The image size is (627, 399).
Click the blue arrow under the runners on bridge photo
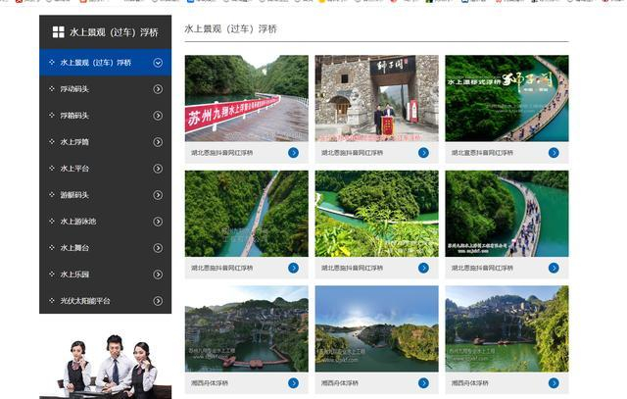[554, 268]
